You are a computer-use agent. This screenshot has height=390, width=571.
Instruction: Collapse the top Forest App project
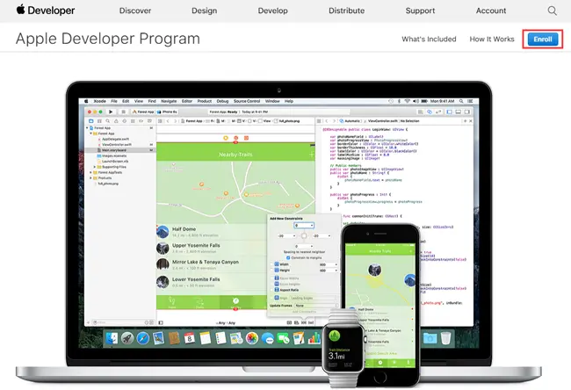87,128
